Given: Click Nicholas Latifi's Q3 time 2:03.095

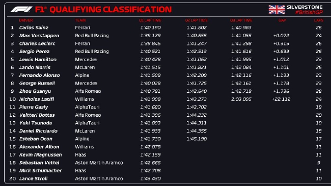Looking at the screenshot, I should click(x=241, y=99).
